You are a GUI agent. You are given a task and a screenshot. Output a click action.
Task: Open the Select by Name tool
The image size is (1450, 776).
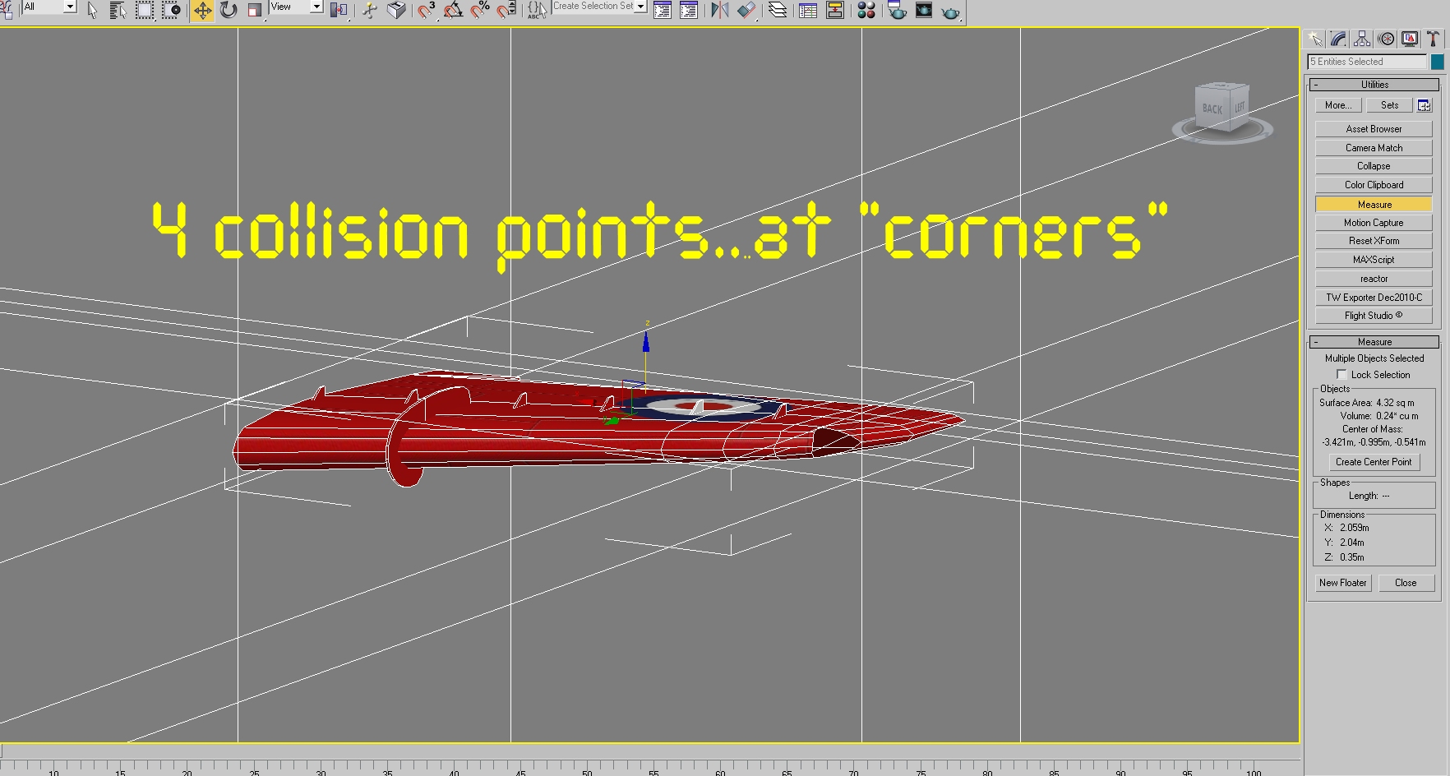118,11
